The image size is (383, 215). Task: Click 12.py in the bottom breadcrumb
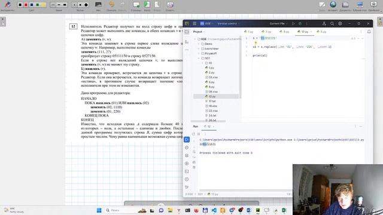pyautogui.click(x=213, y=194)
